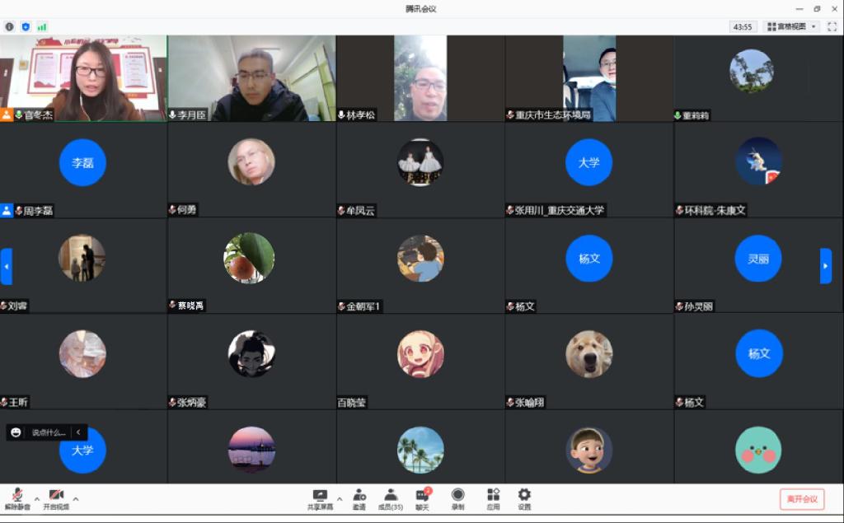Open the invite (邀请) icon

359,497
